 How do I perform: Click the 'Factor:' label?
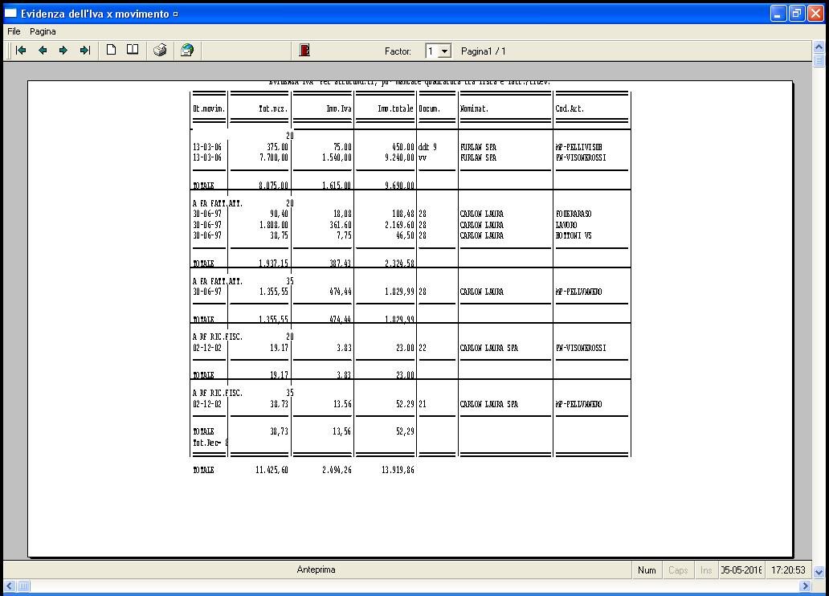click(398, 51)
